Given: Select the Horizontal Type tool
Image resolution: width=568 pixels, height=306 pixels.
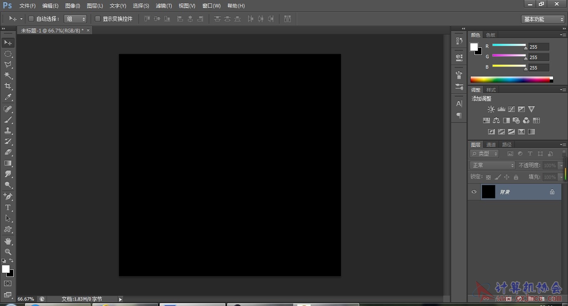Looking at the screenshot, I should pyautogui.click(x=8, y=207).
